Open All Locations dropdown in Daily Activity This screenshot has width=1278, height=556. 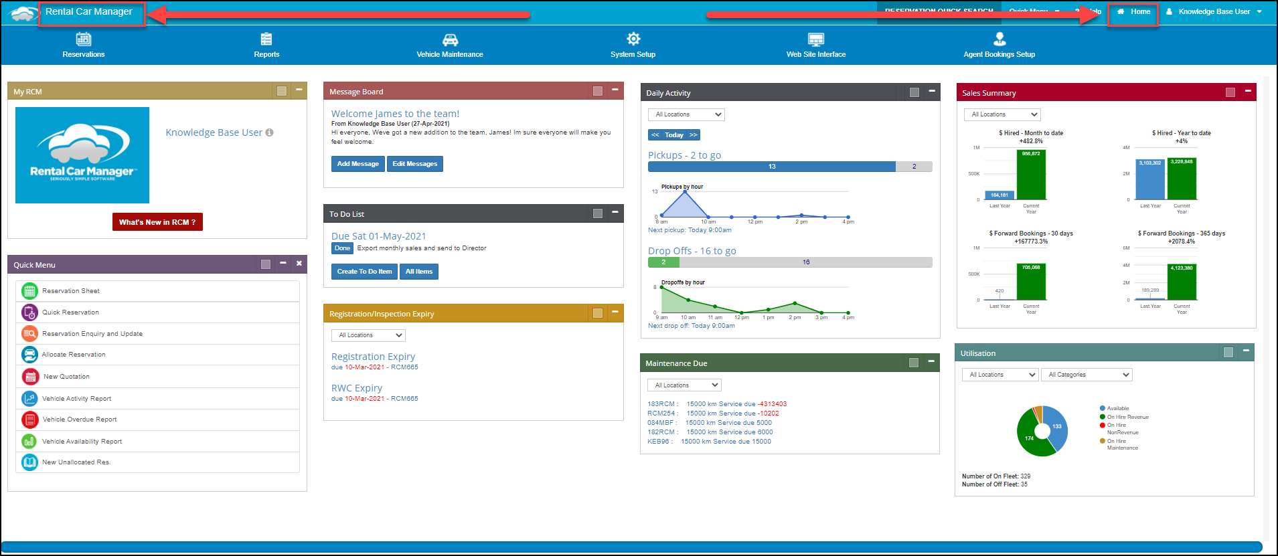(x=686, y=114)
